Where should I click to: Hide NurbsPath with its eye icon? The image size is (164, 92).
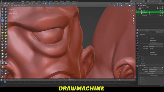161,16
